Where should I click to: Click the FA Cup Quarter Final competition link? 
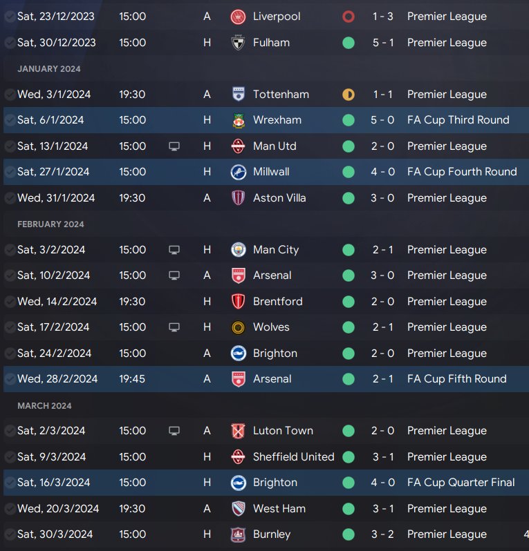[461, 483]
